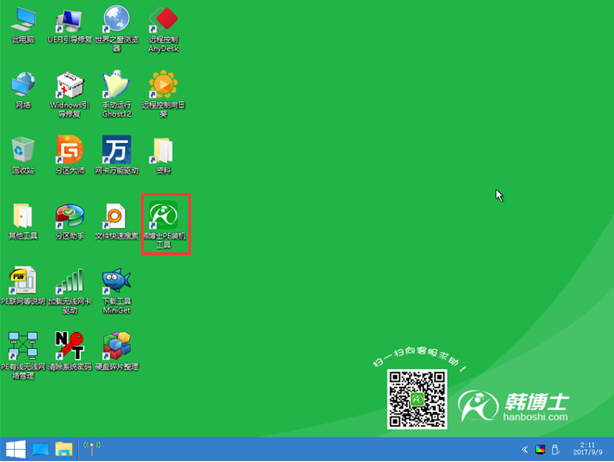Expand hidden system tray icons chevron
This screenshot has width=614, height=462.
[524, 450]
